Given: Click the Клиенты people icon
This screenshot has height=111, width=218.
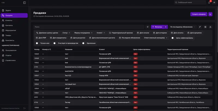Looking at the screenshot, I should click(3, 20).
